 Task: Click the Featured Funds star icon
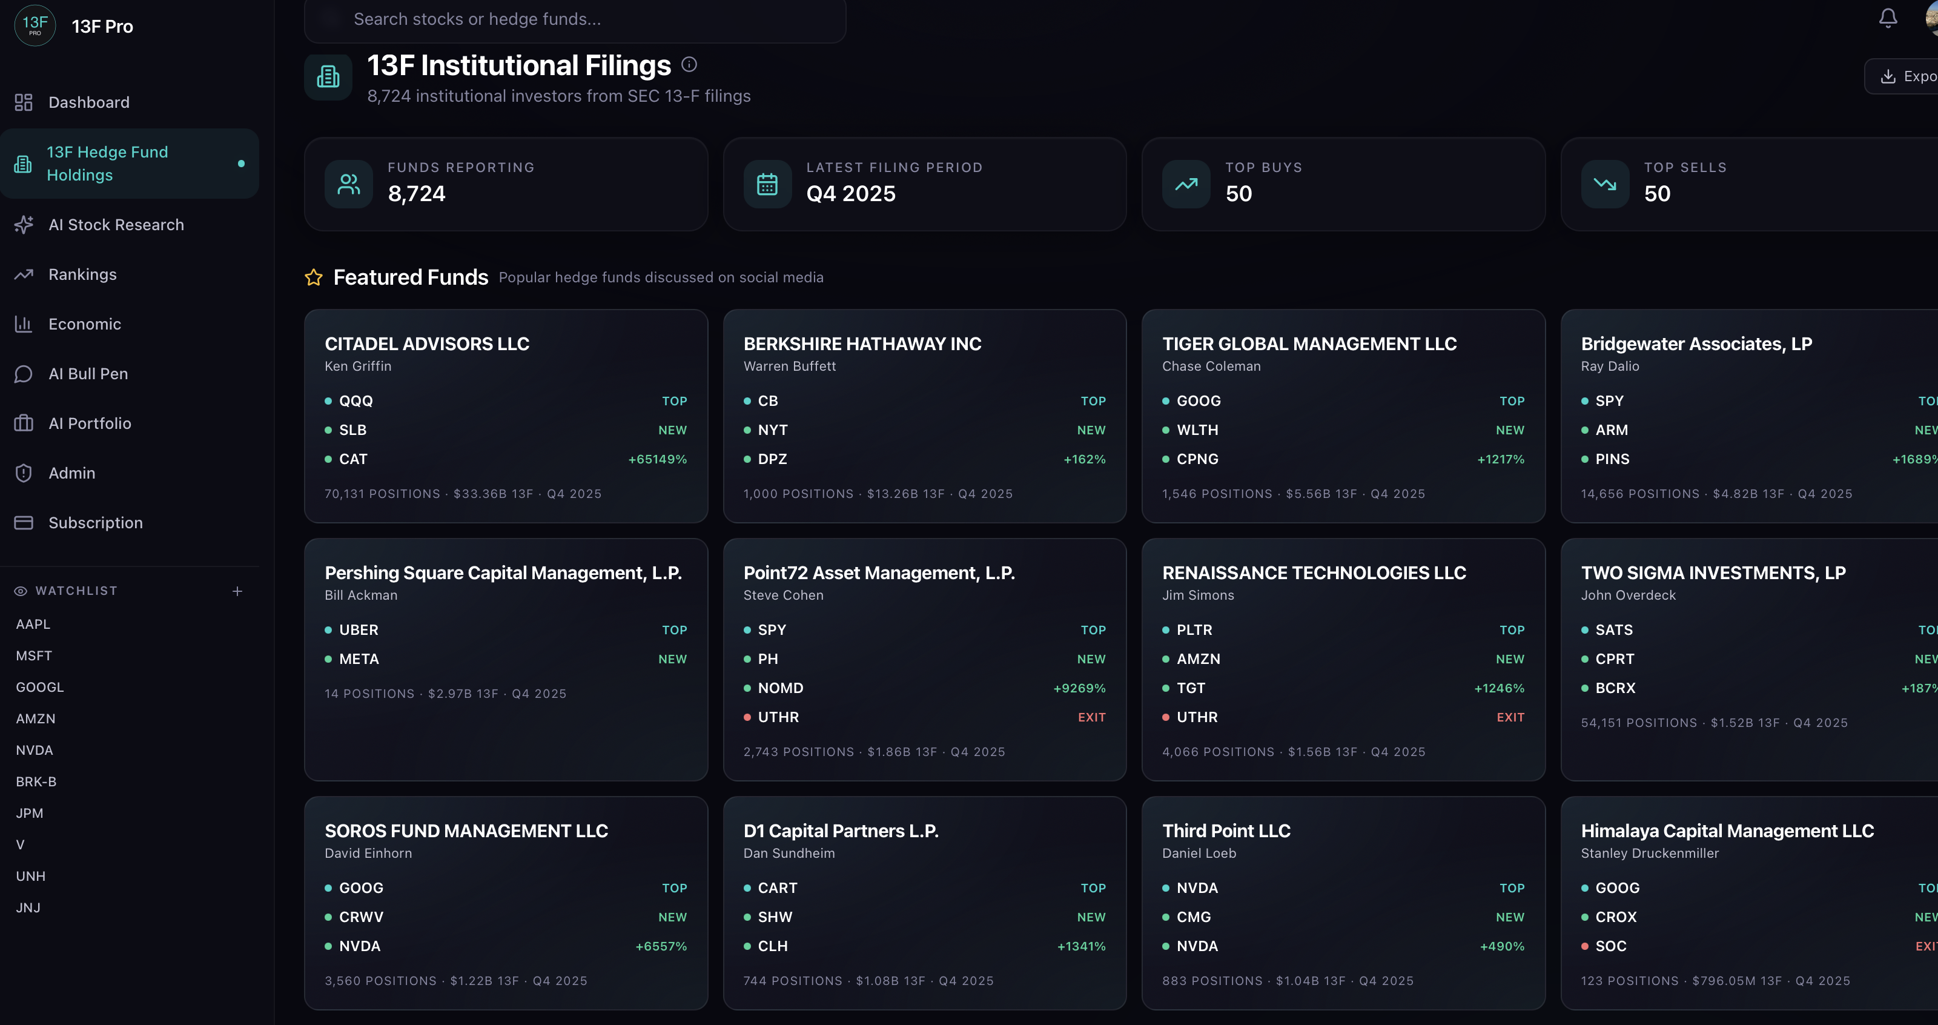point(314,277)
